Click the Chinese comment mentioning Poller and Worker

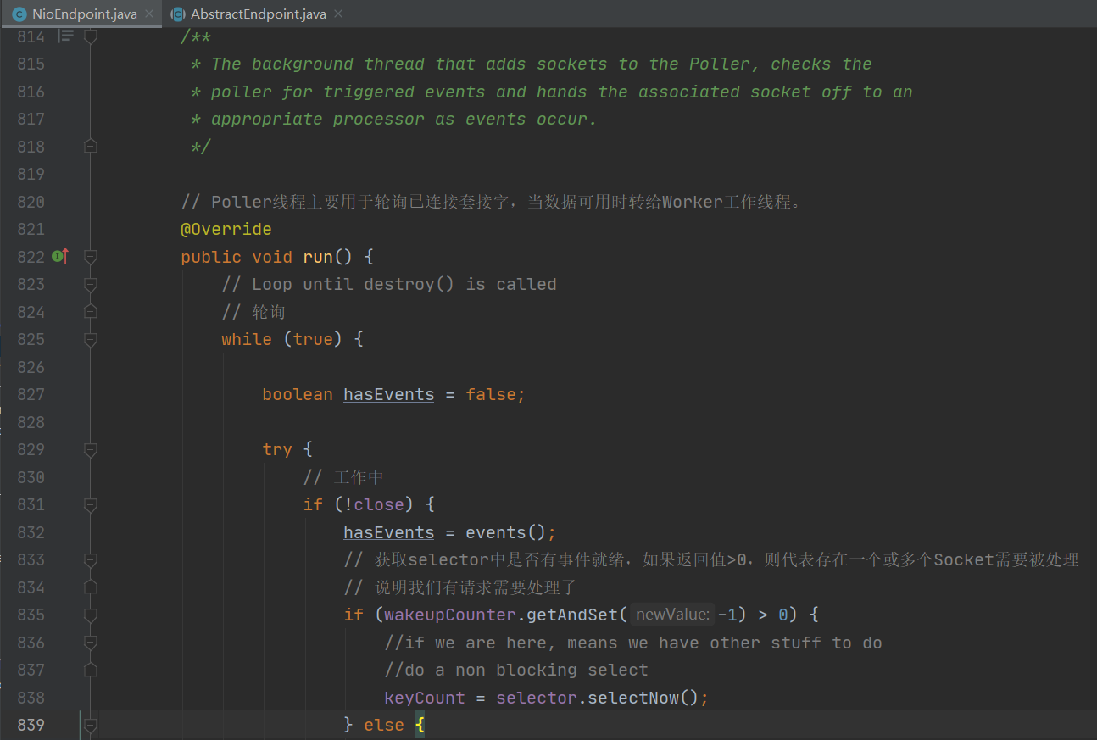coord(491,202)
